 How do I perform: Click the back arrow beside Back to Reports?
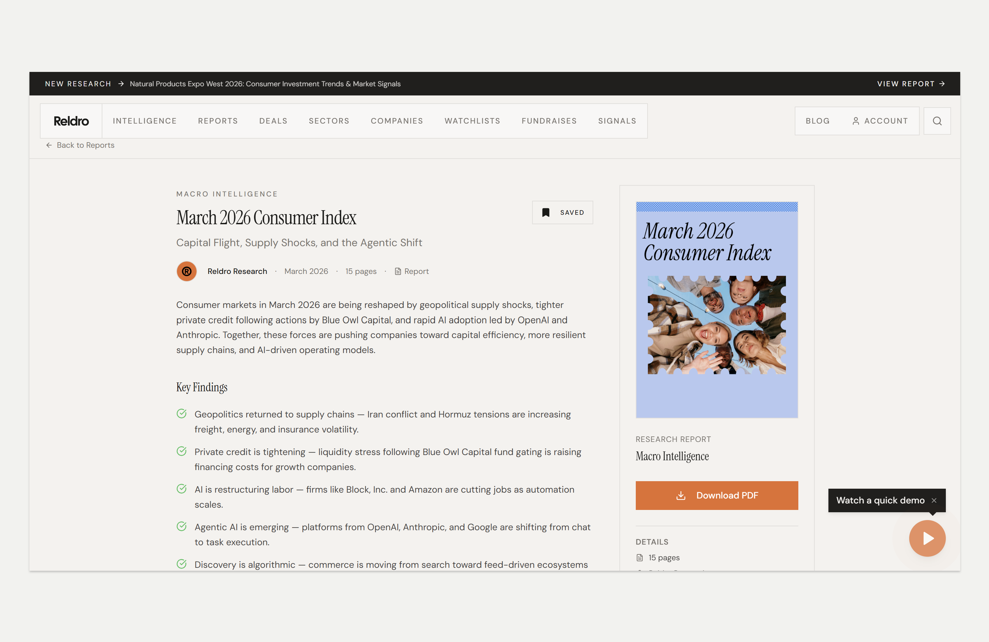(49, 145)
